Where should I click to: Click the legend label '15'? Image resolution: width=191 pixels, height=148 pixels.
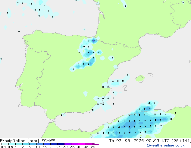coord(45,147)
